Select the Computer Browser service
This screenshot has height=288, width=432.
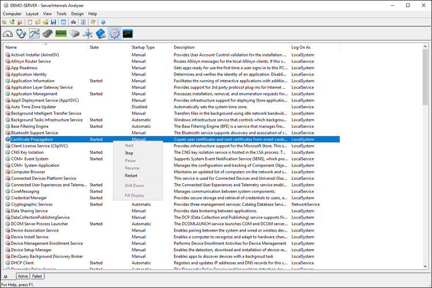coord(172,172)
